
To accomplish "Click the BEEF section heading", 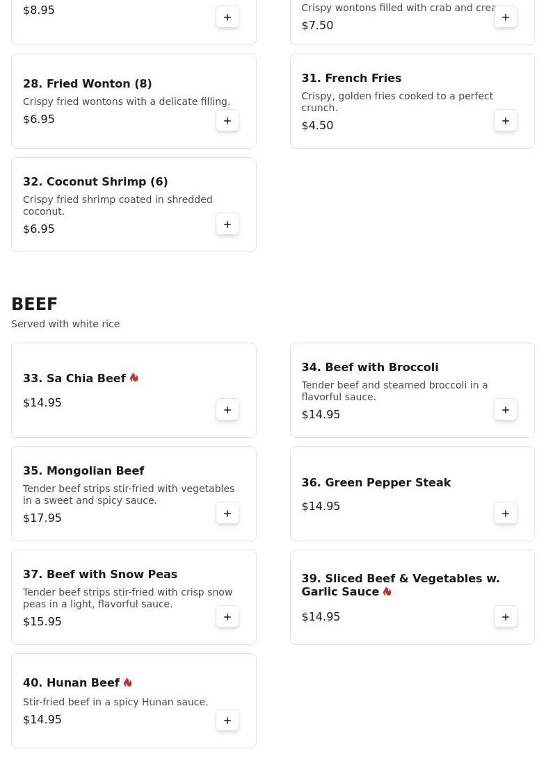I will click(34, 304).
